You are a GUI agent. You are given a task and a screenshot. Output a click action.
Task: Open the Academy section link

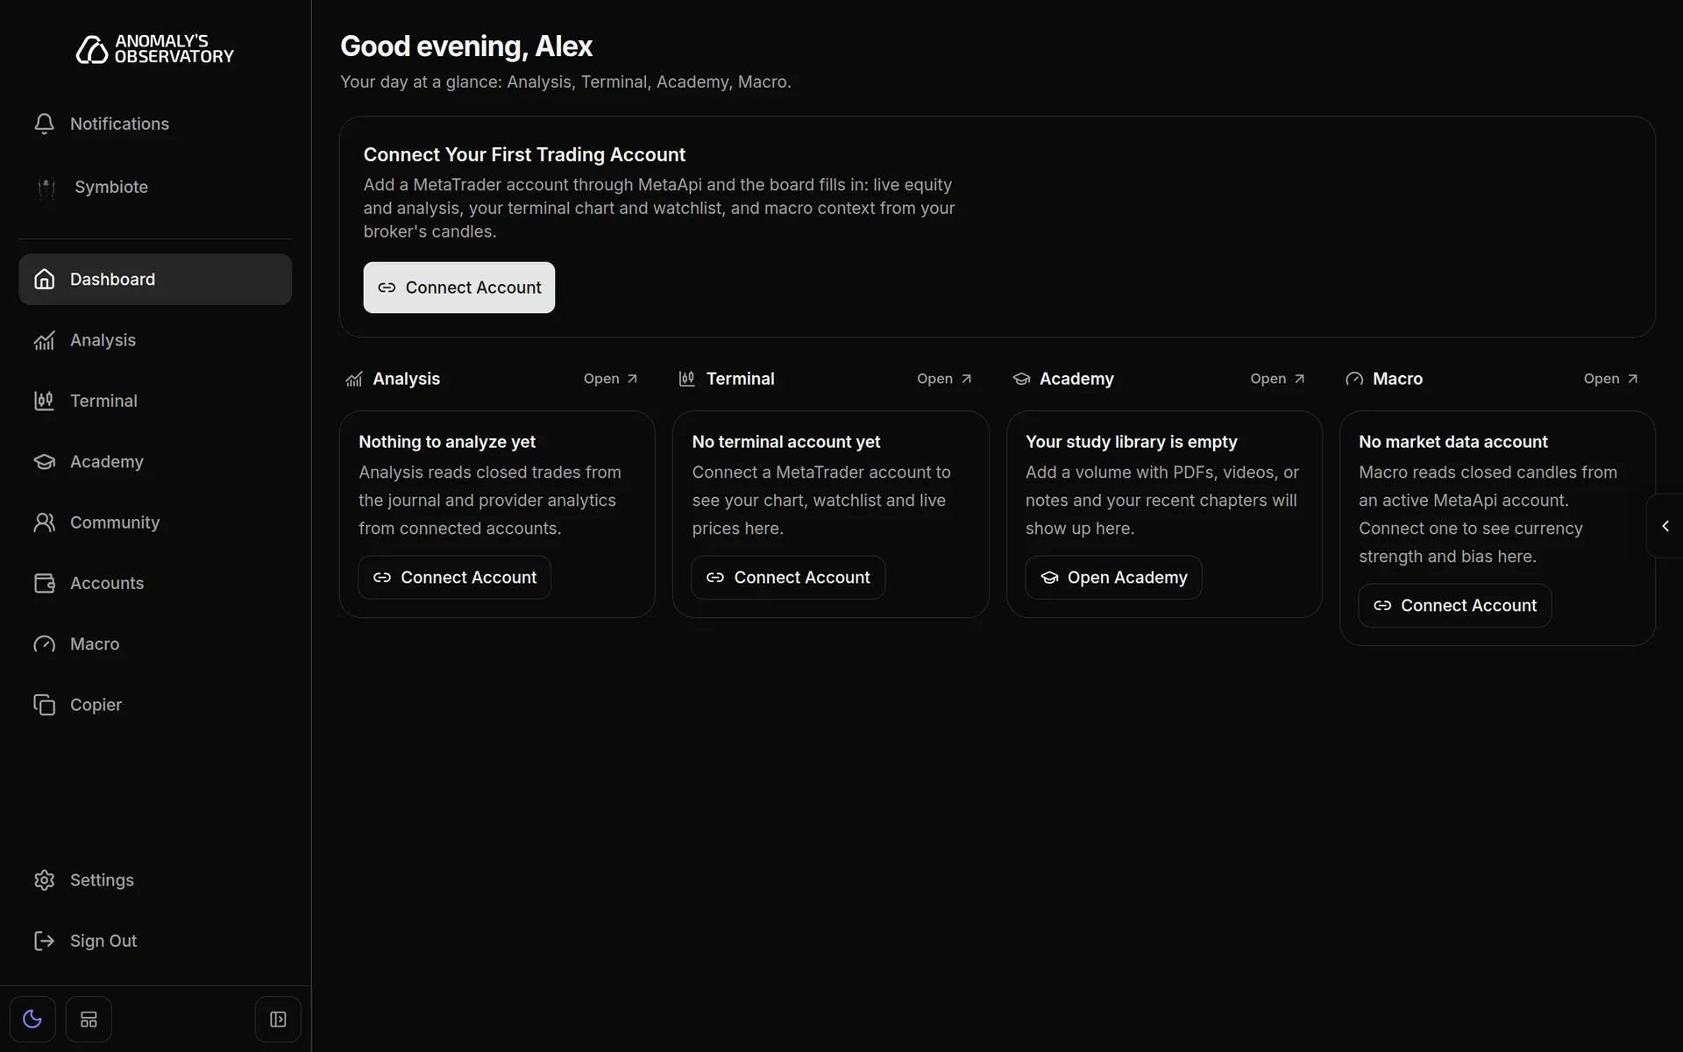pyautogui.click(x=1277, y=379)
